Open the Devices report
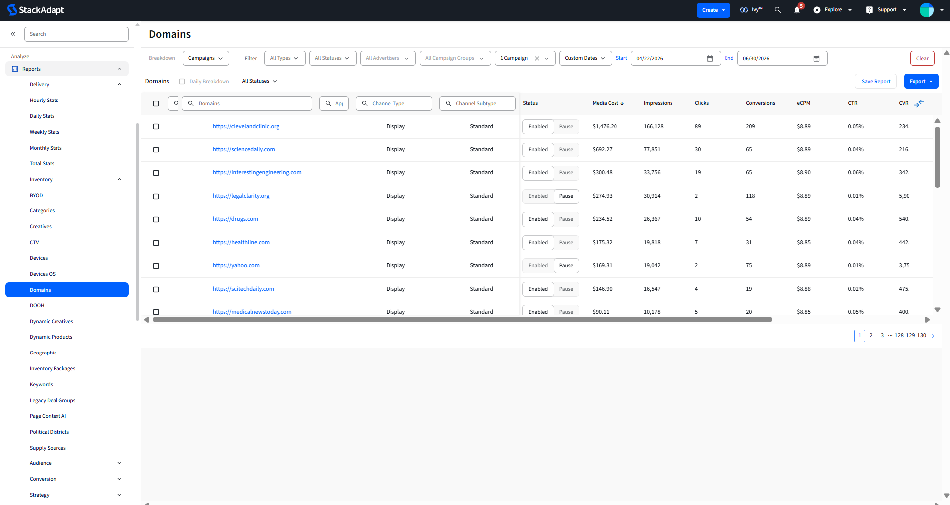The height and width of the screenshot is (505, 950). click(x=39, y=258)
